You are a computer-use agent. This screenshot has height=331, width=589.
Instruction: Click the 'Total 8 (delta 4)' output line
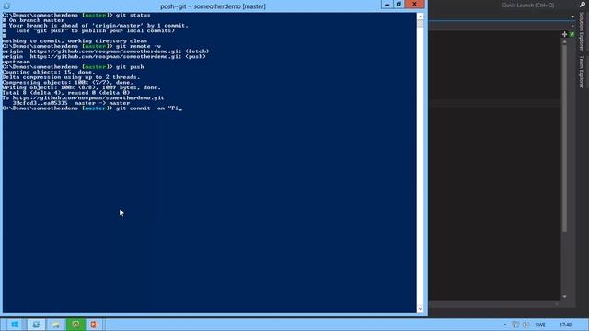coord(66,93)
